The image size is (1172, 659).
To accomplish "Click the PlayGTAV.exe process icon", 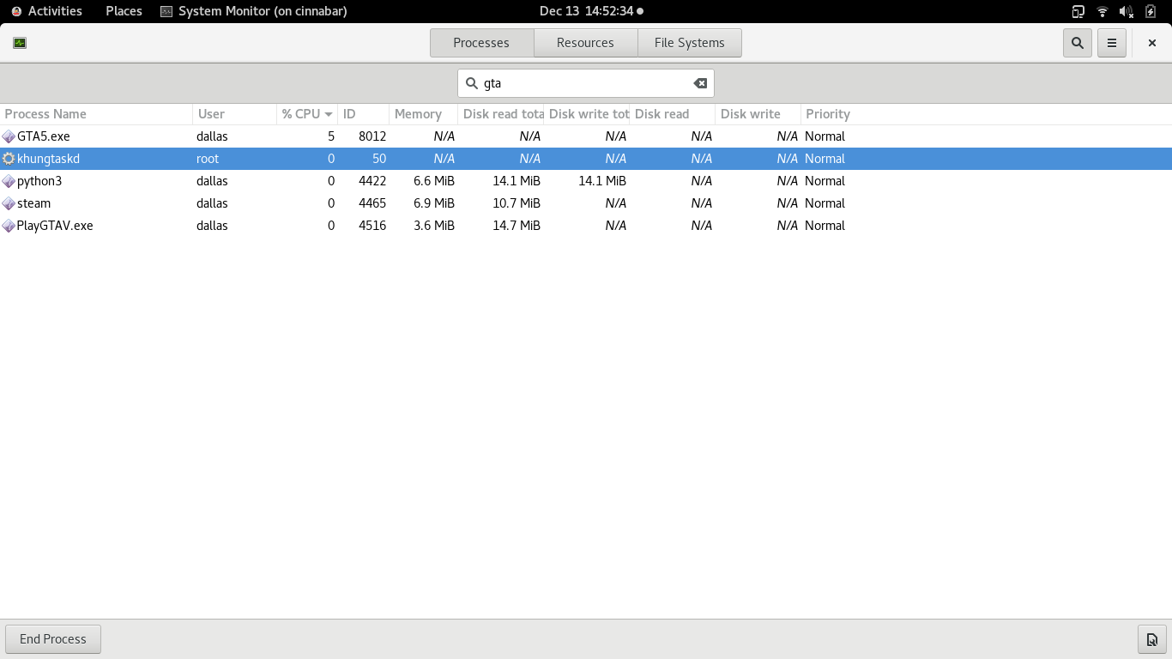I will [x=9, y=226].
